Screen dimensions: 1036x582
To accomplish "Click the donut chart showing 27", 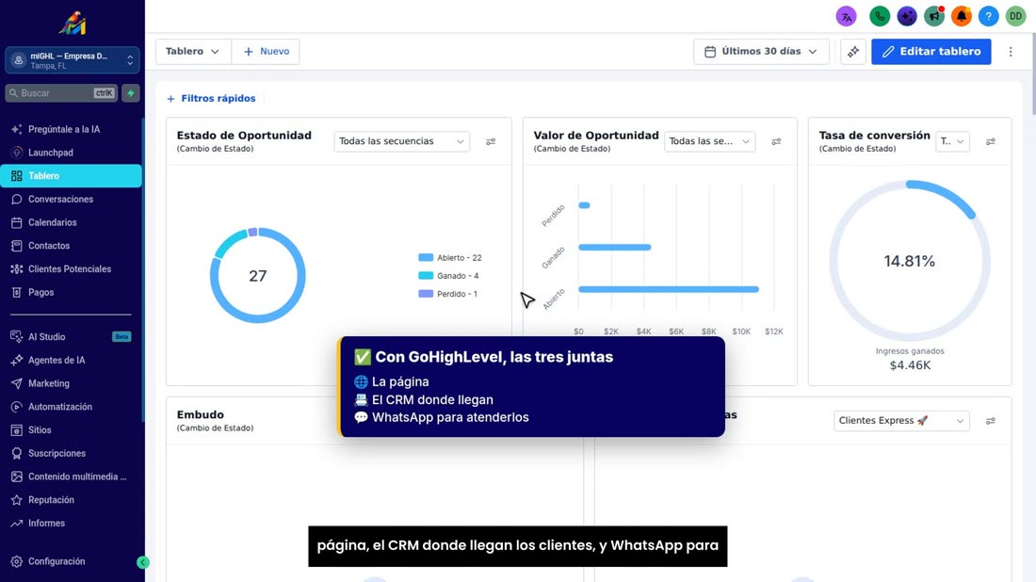I will 258,276.
